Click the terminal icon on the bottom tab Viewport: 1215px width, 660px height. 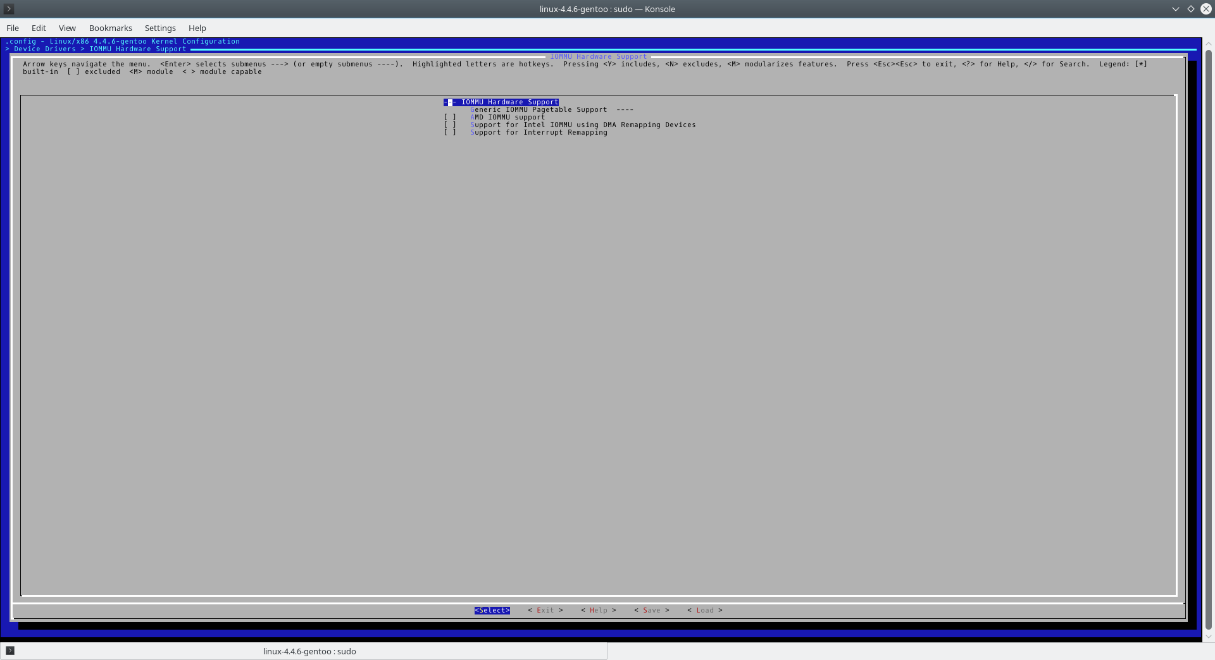(x=9, y=651)
